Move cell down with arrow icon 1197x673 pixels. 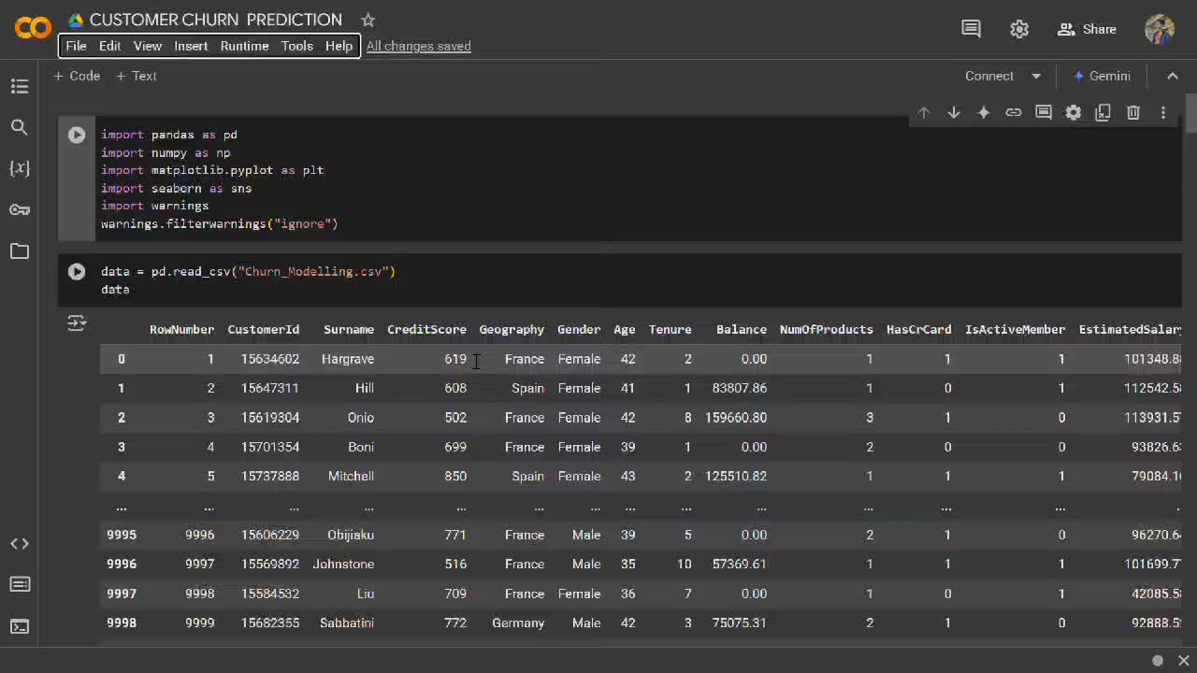954,112
